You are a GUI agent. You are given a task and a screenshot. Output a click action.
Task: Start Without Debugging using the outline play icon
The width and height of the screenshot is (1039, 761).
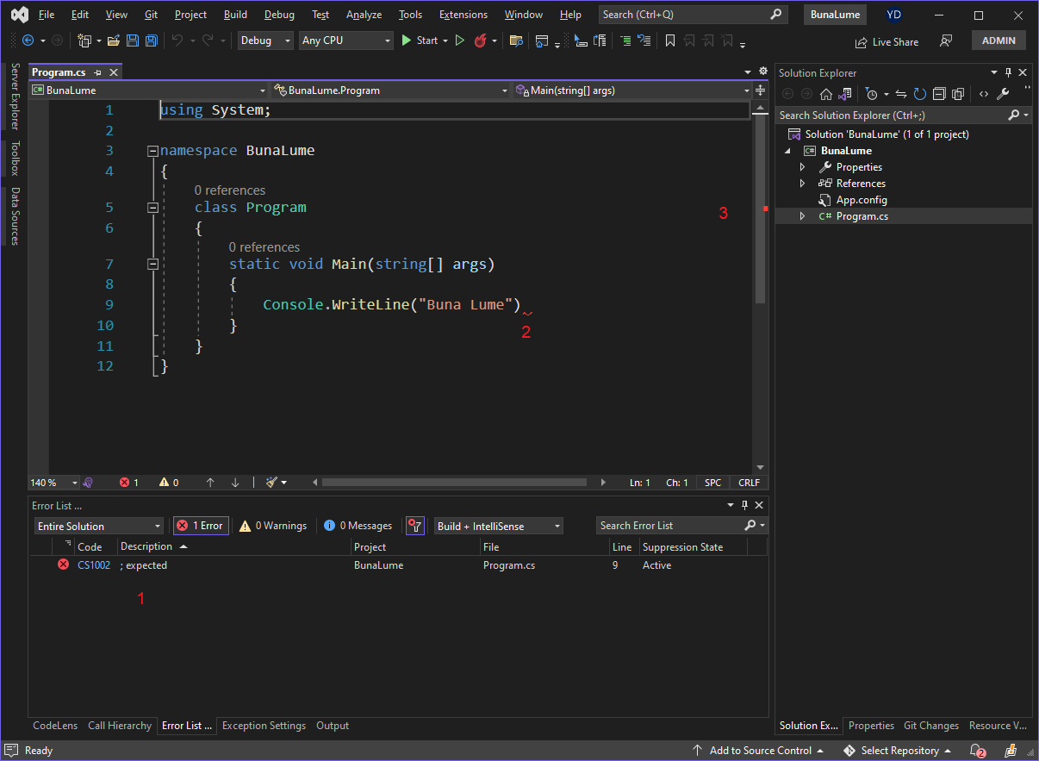click(x=460, y=41)
